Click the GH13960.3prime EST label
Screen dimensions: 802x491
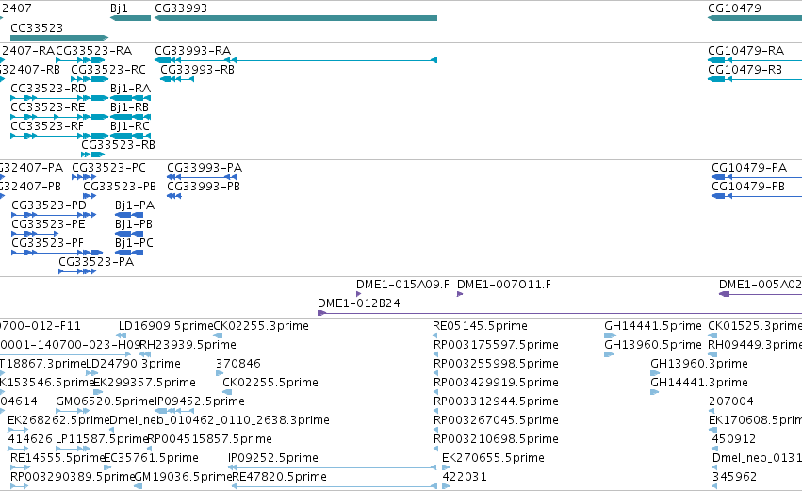tap(699, 364)
